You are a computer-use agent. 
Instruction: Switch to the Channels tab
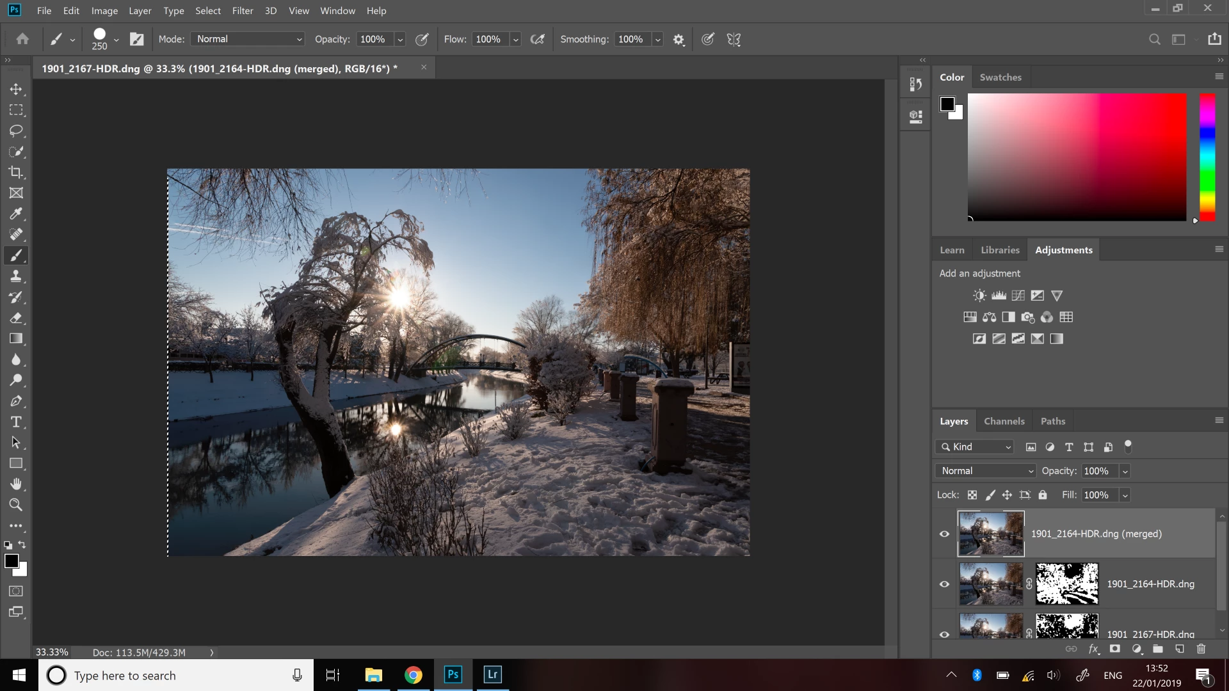[x=1004, y=421]
